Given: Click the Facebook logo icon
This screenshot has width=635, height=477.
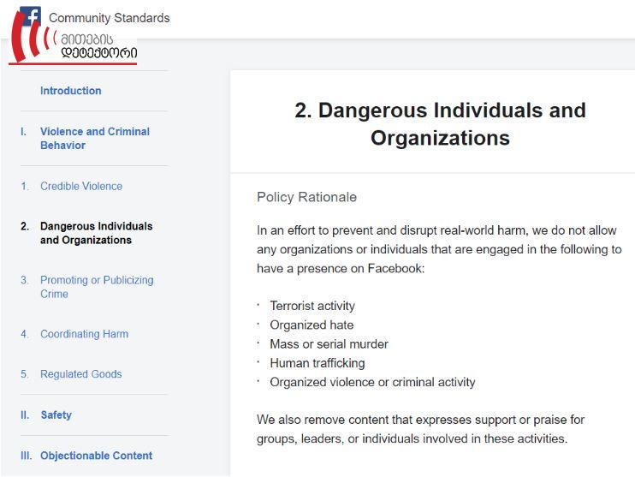Looking at the screenshot, I should [31, 15].
